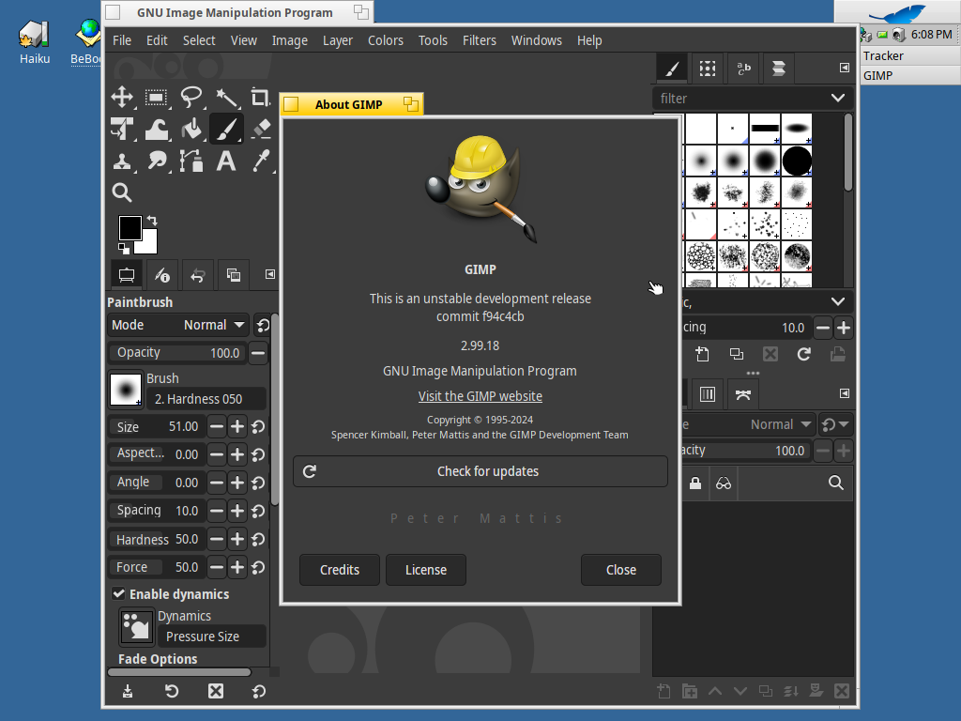Switch to the Fonts tab
Screen dimensions: 961x721
(743, 68)
